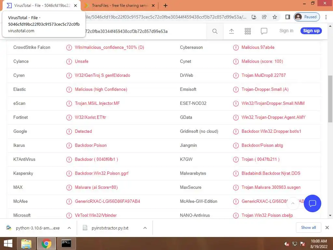The width and height of the screenshot is (333, 250).
Task: Click Backdoor.Win32.Dropper.bot!s1 result
Action: coord(271,132)
